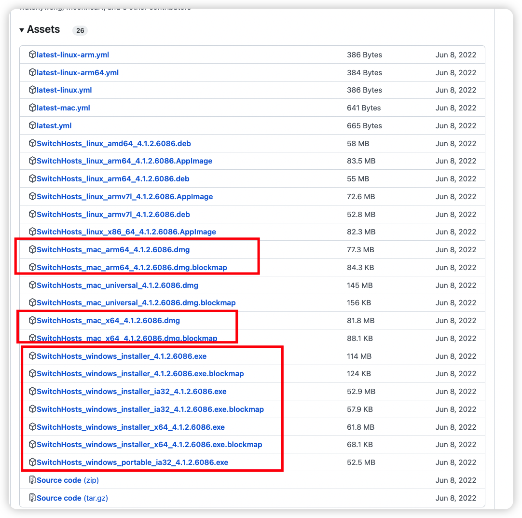The image size is (522, 518).
Task: Download the SwitchHosts_linux_armv7l deb package
Action: pyautogui.click(x=114, y=214)
